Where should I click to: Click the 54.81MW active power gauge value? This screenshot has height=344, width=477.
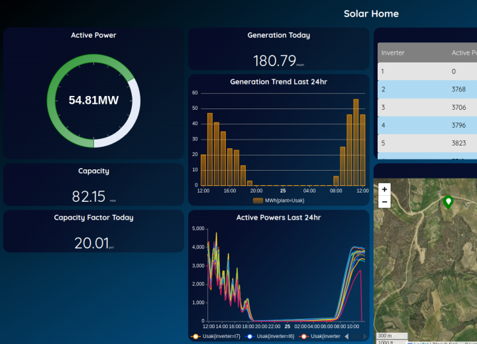[93, 101]
